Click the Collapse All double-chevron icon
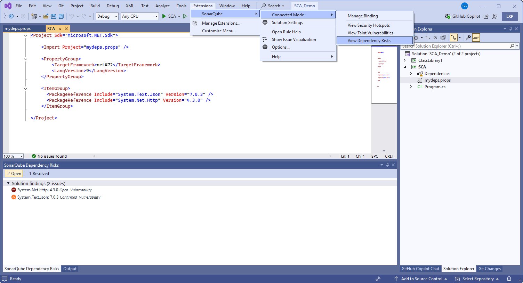The height and width of the screenshot is (283, 523). pyautogui.click(x=435, y=38)
